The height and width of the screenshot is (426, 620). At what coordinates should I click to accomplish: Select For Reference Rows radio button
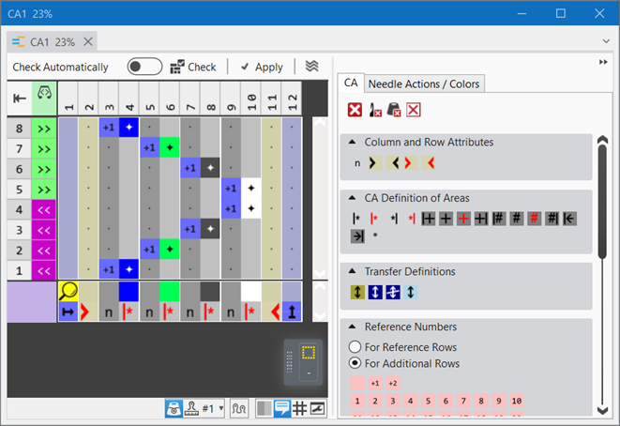click(355, 346)
